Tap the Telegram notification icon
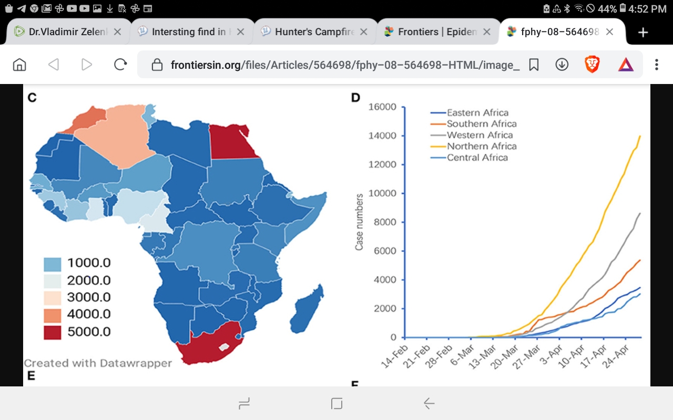Viewport: 673px width, 420px height. coord(22,8)
